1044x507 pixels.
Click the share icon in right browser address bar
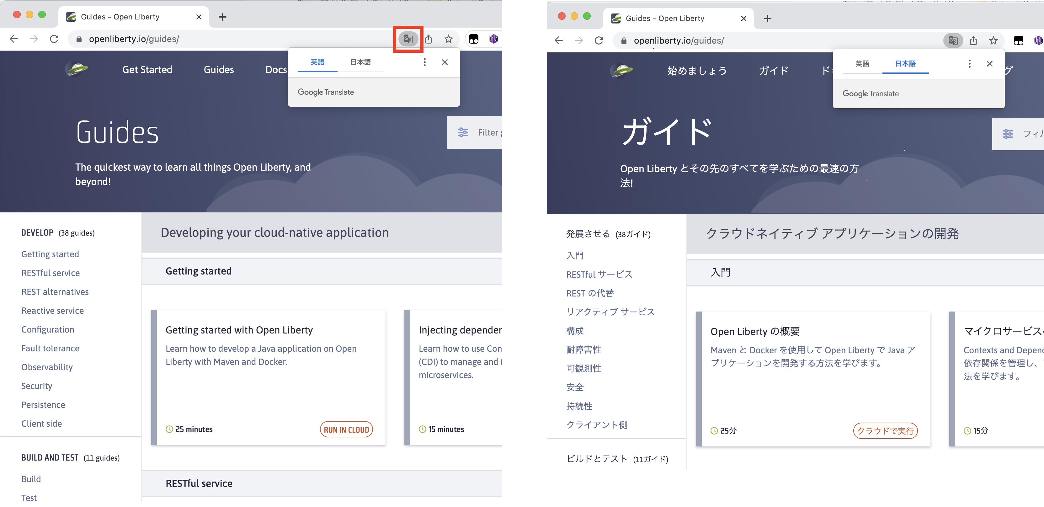tap(973, 40)
